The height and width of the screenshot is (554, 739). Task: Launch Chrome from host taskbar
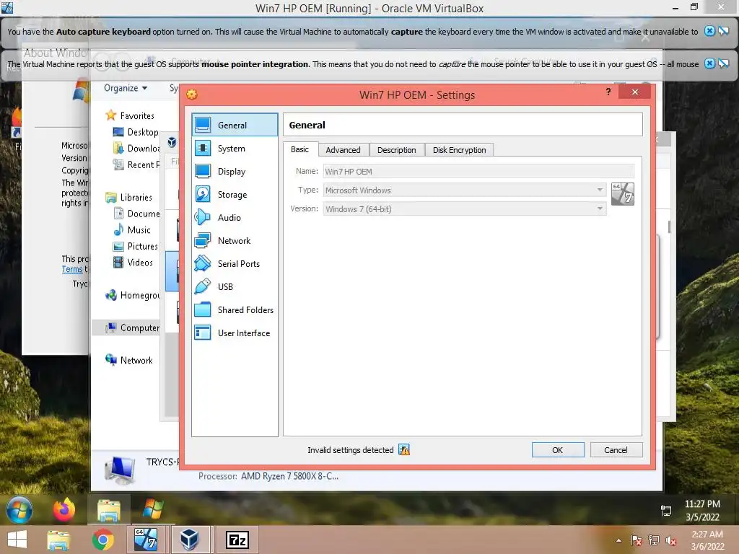pos(102,540)
